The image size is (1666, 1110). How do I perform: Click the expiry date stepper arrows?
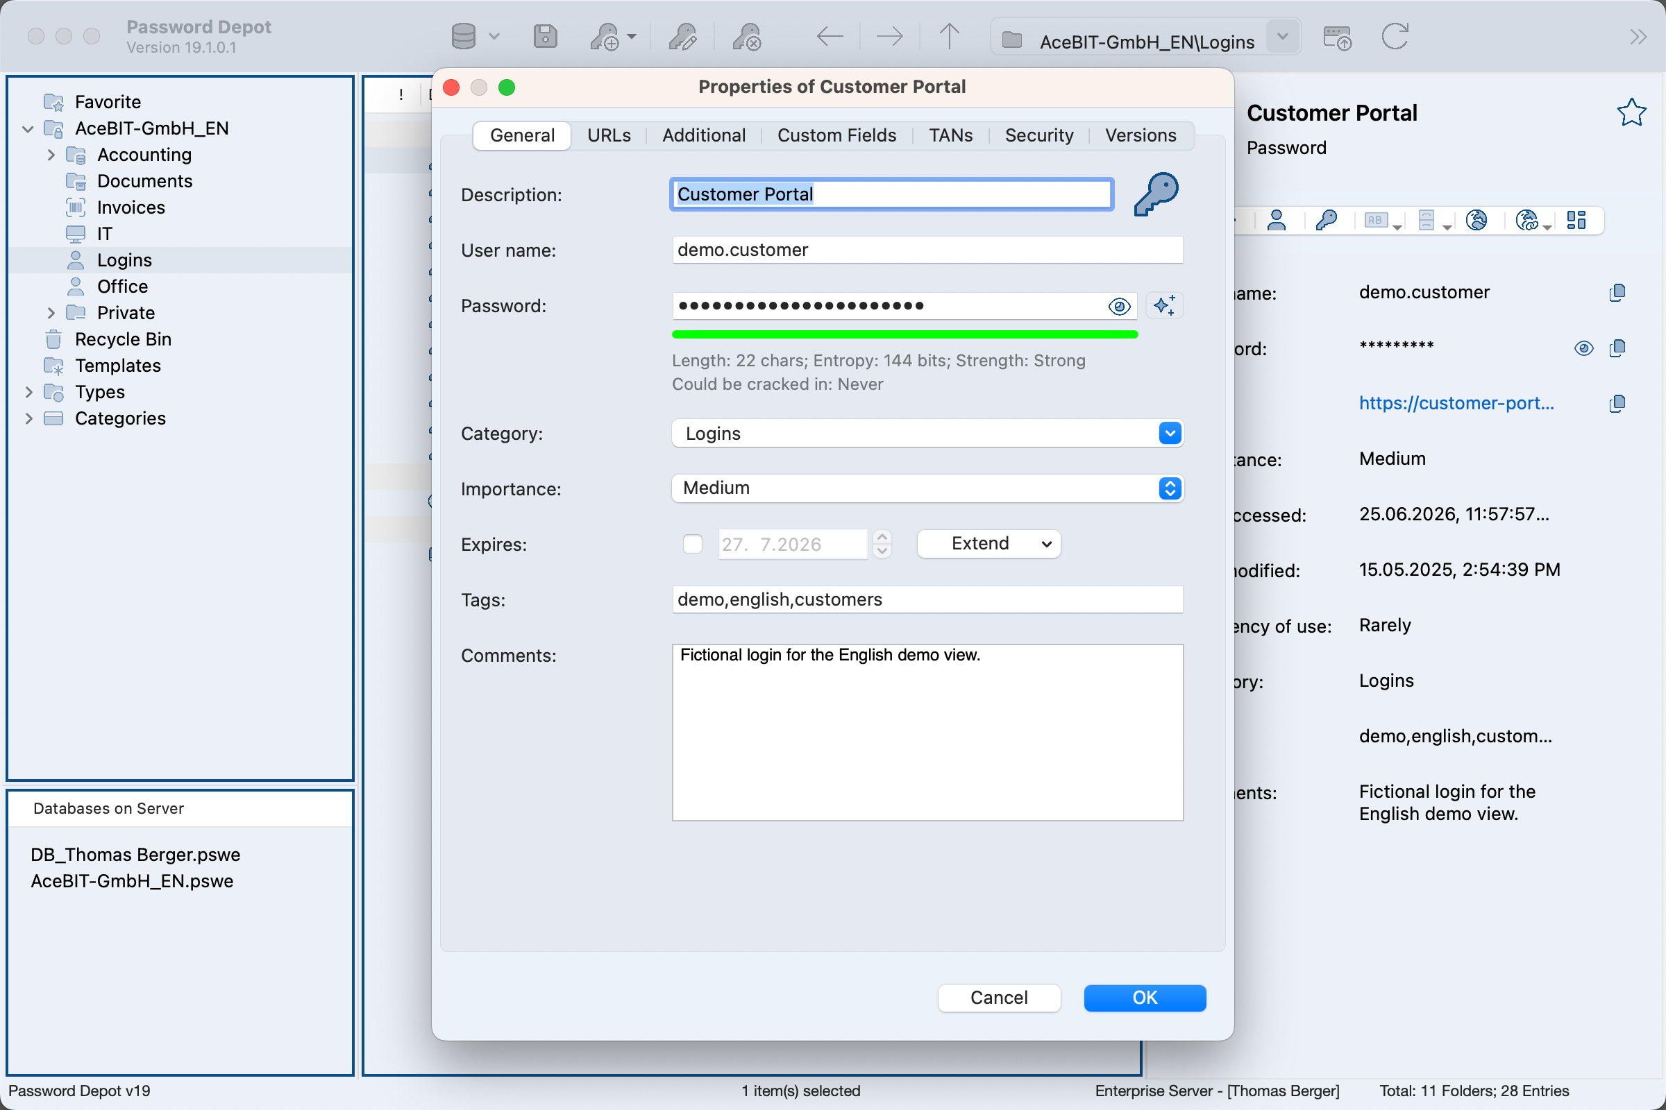882,544
